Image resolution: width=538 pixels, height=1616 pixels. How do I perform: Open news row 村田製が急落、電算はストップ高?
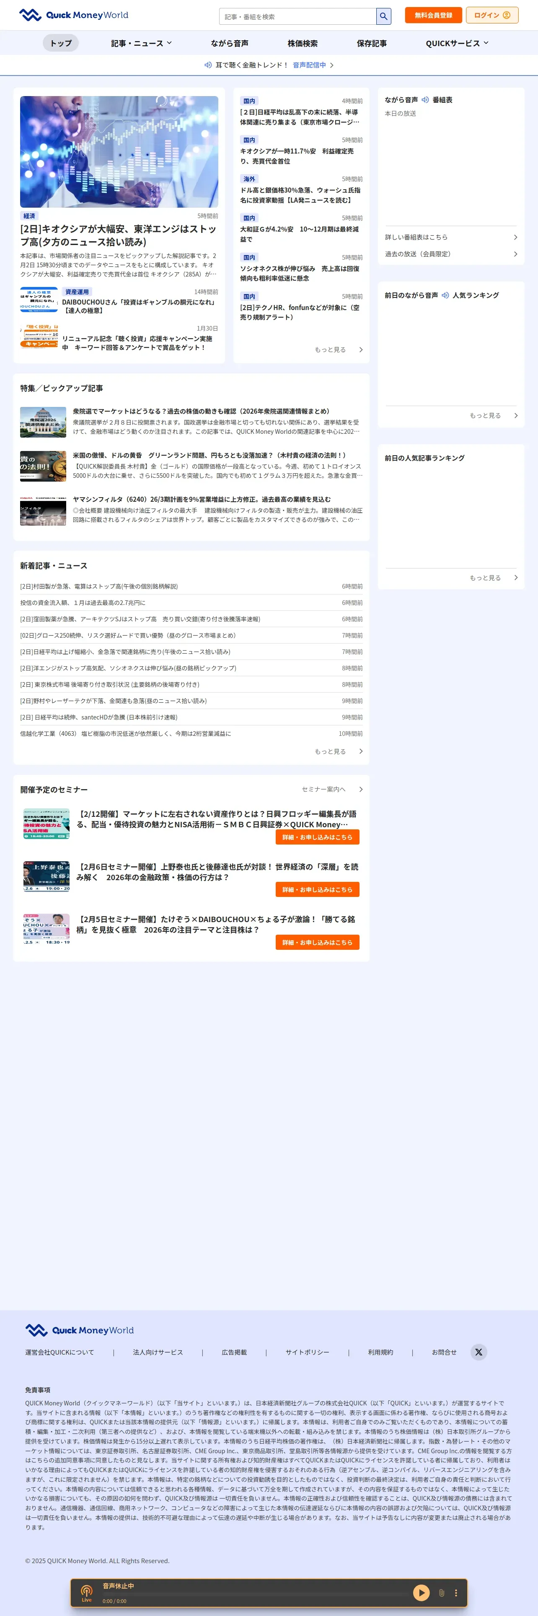pos(191,586)
